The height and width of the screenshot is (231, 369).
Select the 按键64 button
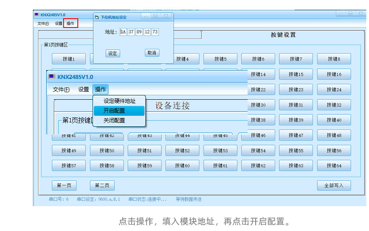[333, 165]
